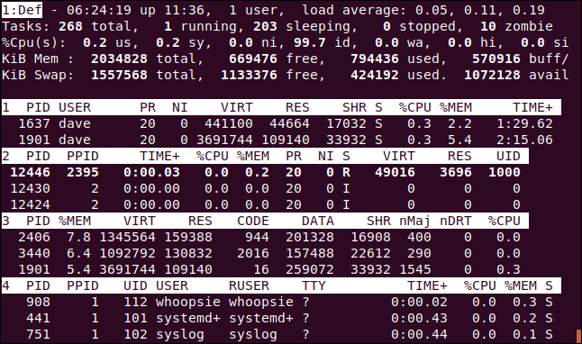582x344 pixels.
Task: Select the 1133376 free swap value
Action: (x=249, y=75)
